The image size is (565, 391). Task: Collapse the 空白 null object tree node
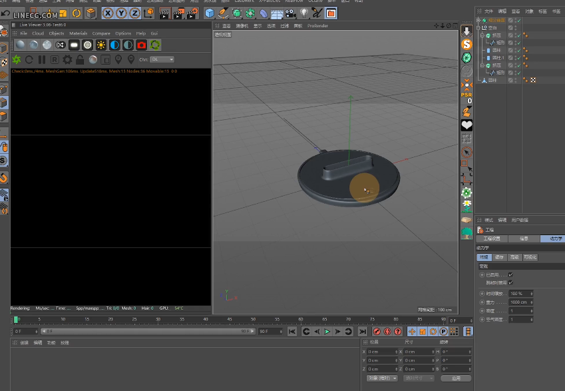tap(478, 27)
